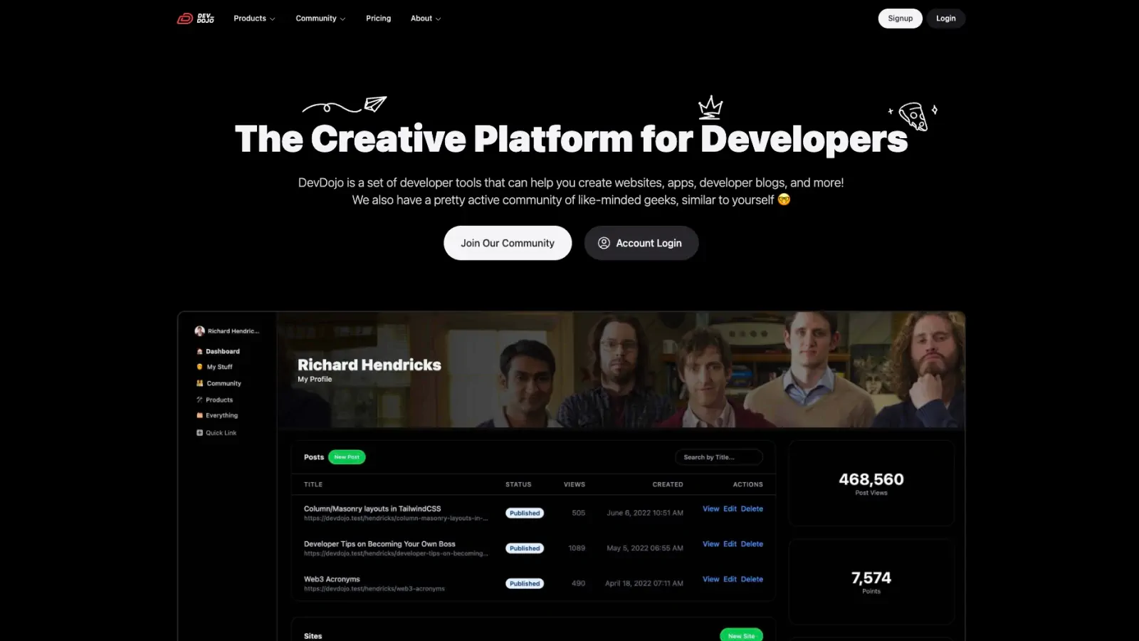Image resolution: width=1139 pixels, height=641 pixels.
Task: Click the profile banner photo
Action: coord(621,370)
